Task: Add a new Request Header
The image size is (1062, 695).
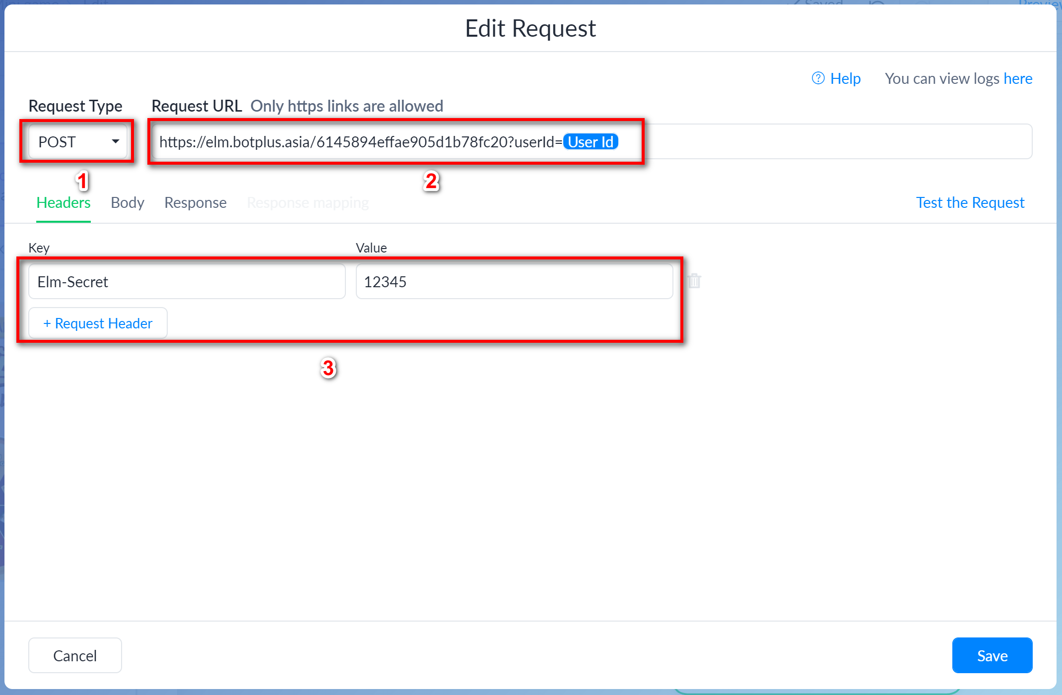Action: [98, 323]
